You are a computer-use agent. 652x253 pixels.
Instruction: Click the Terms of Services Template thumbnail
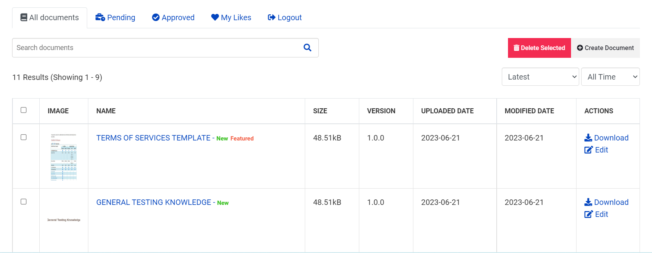click(x=64, y=157)
